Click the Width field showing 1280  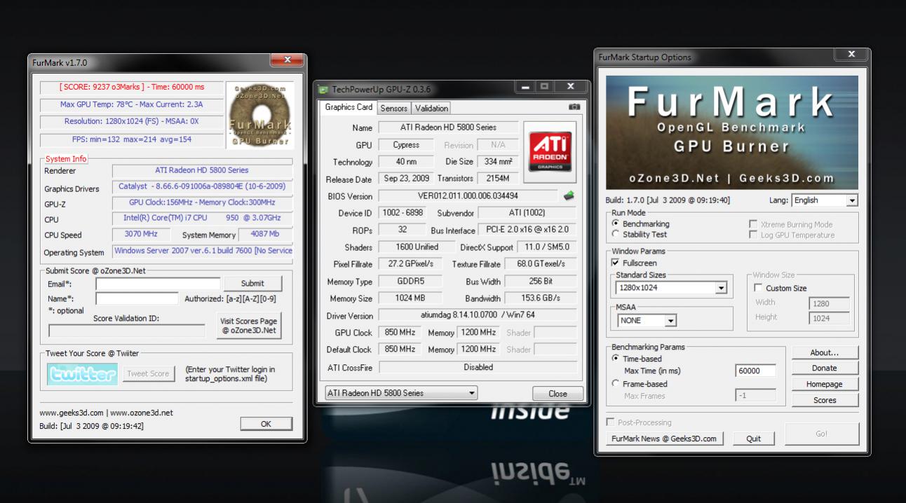829,304
